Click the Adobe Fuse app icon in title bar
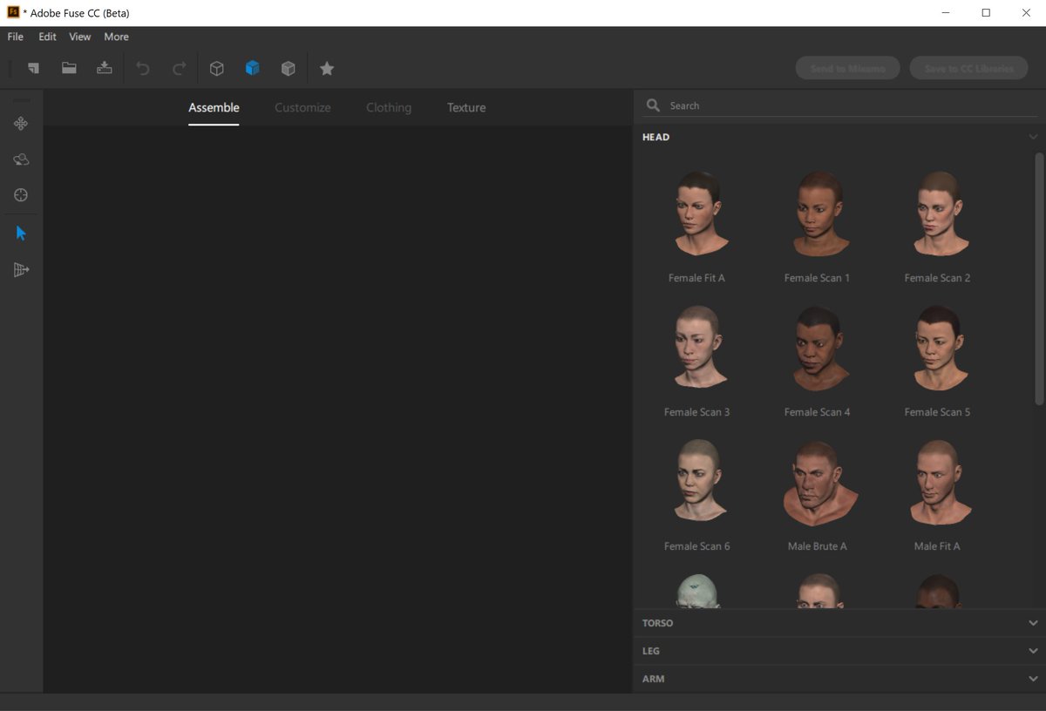Image resolution: width=1046 pixels, height=711 pixels. point(13,12)
